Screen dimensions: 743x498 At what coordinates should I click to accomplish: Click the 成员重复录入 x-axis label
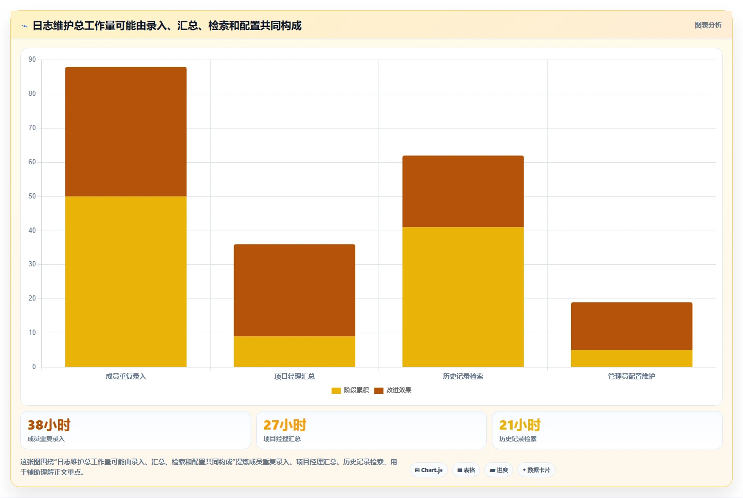pos(126,376)
